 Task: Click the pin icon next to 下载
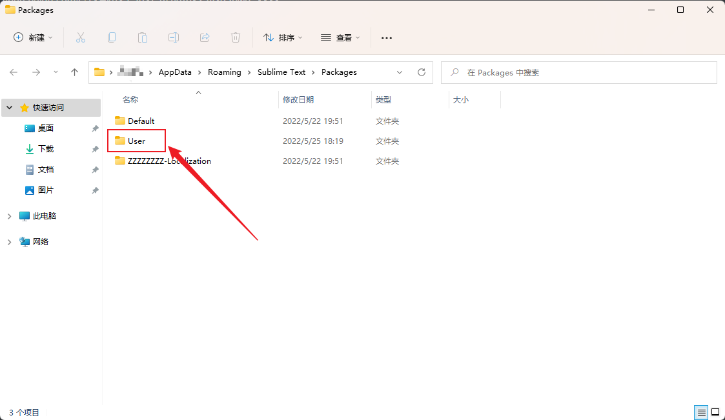[96, 149]
